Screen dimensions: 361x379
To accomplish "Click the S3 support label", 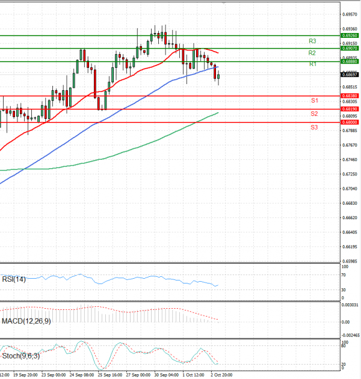I will click(314, 127).
